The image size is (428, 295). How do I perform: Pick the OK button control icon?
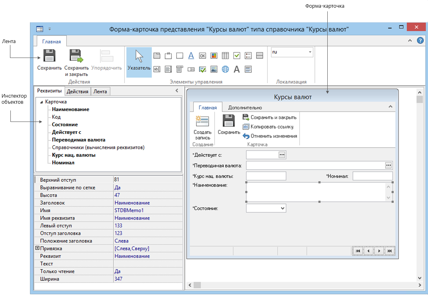(x=202, y=56)
